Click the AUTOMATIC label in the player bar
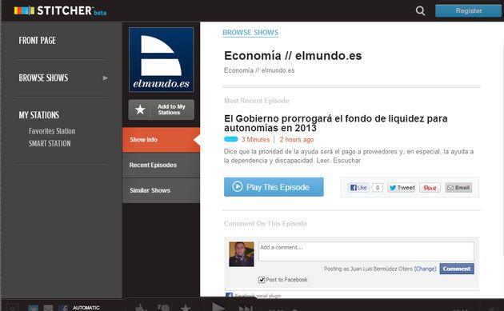This screenshot has width=504, height=311. (x=86, y=308)
